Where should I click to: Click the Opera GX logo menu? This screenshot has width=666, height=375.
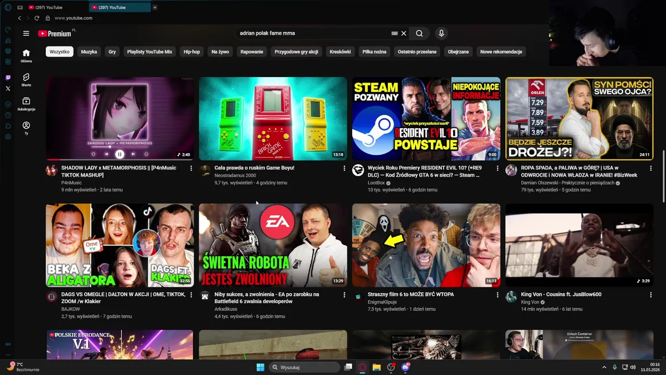8,7
